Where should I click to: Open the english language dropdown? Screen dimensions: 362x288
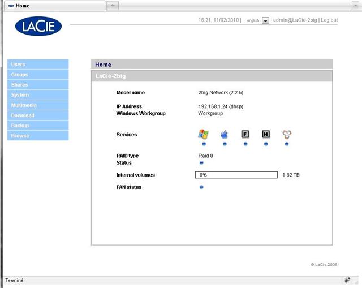coord(265,20)
